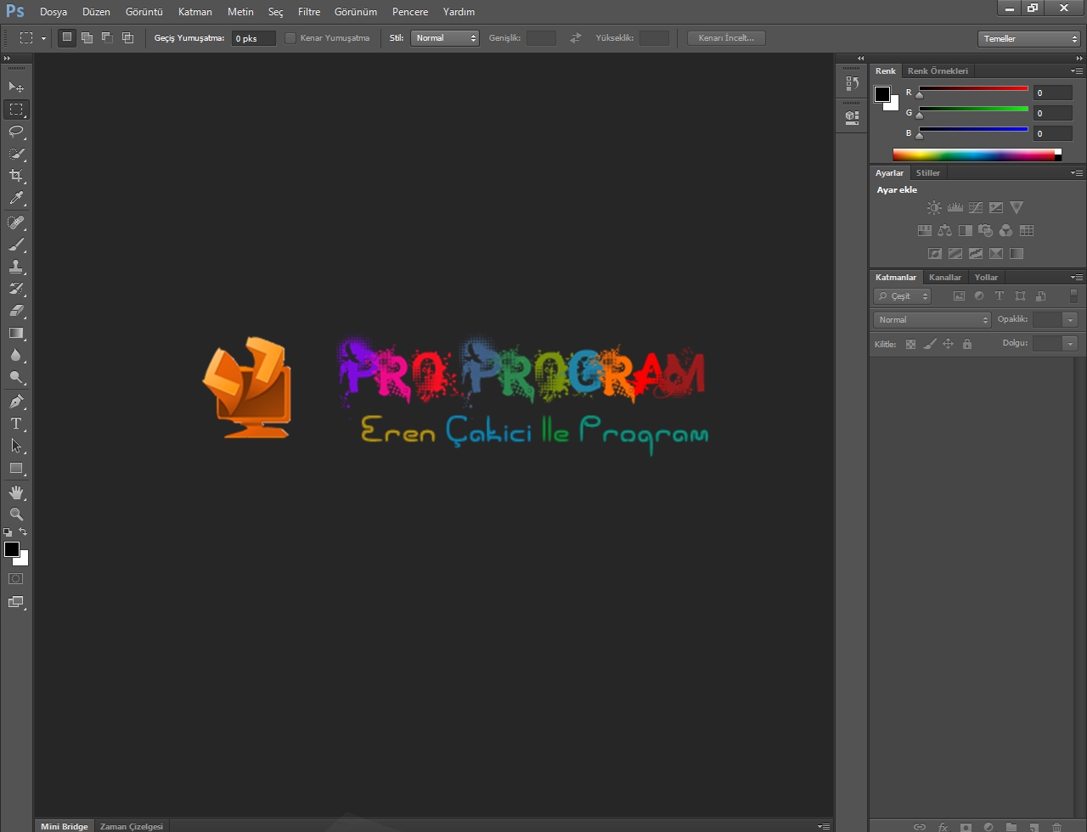Select the History Brush tool
1087x832 pixels.
16,289
